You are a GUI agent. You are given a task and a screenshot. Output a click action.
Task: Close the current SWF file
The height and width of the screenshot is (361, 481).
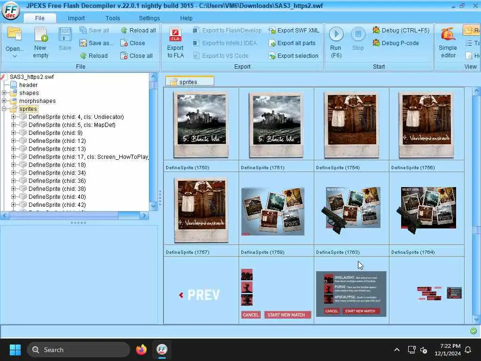pyautogui.click(x=132, y=43)
